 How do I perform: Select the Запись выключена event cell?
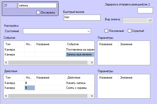[80, 54]
